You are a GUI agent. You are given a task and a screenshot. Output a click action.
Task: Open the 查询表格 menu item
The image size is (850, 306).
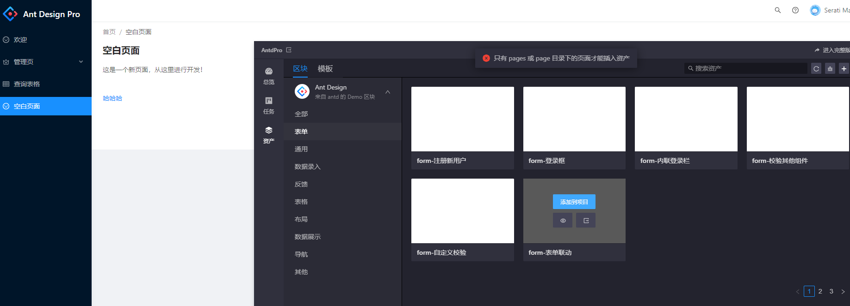pyautogui.click(x=46, y=84)
